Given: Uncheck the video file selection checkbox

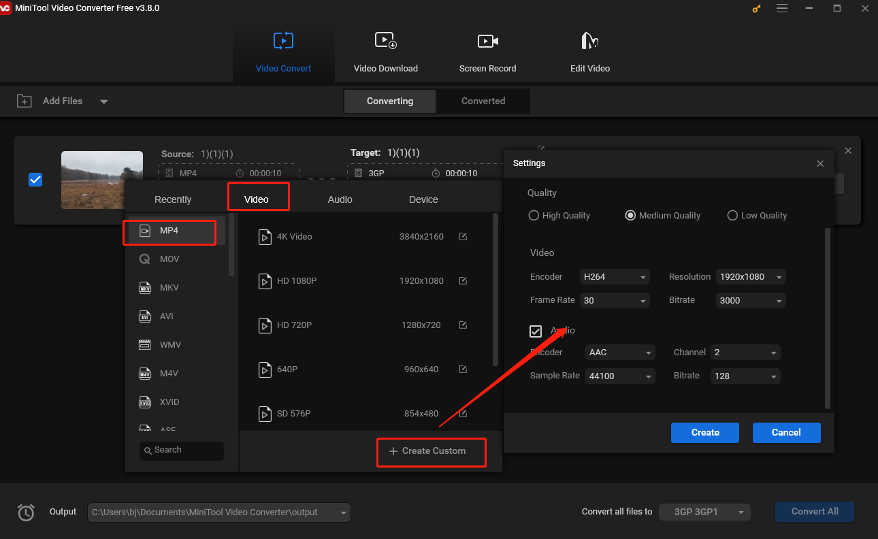Looking at the screenshot, I should pyautogui.click(x=35, y=180).
